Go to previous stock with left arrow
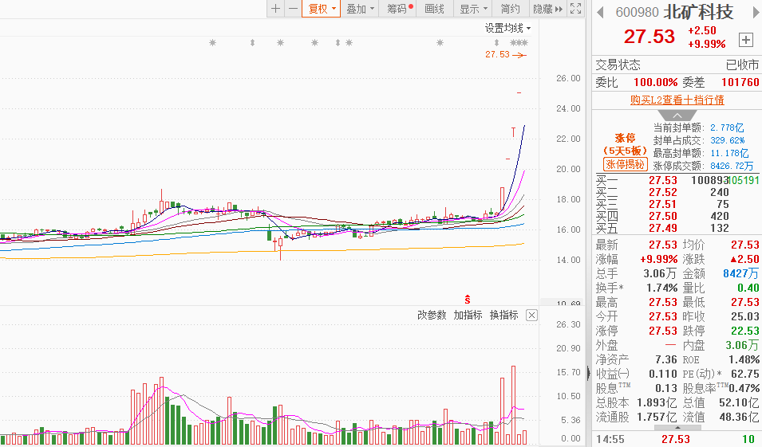This screenshot has height=447, width=762. (x=600, y=12)
